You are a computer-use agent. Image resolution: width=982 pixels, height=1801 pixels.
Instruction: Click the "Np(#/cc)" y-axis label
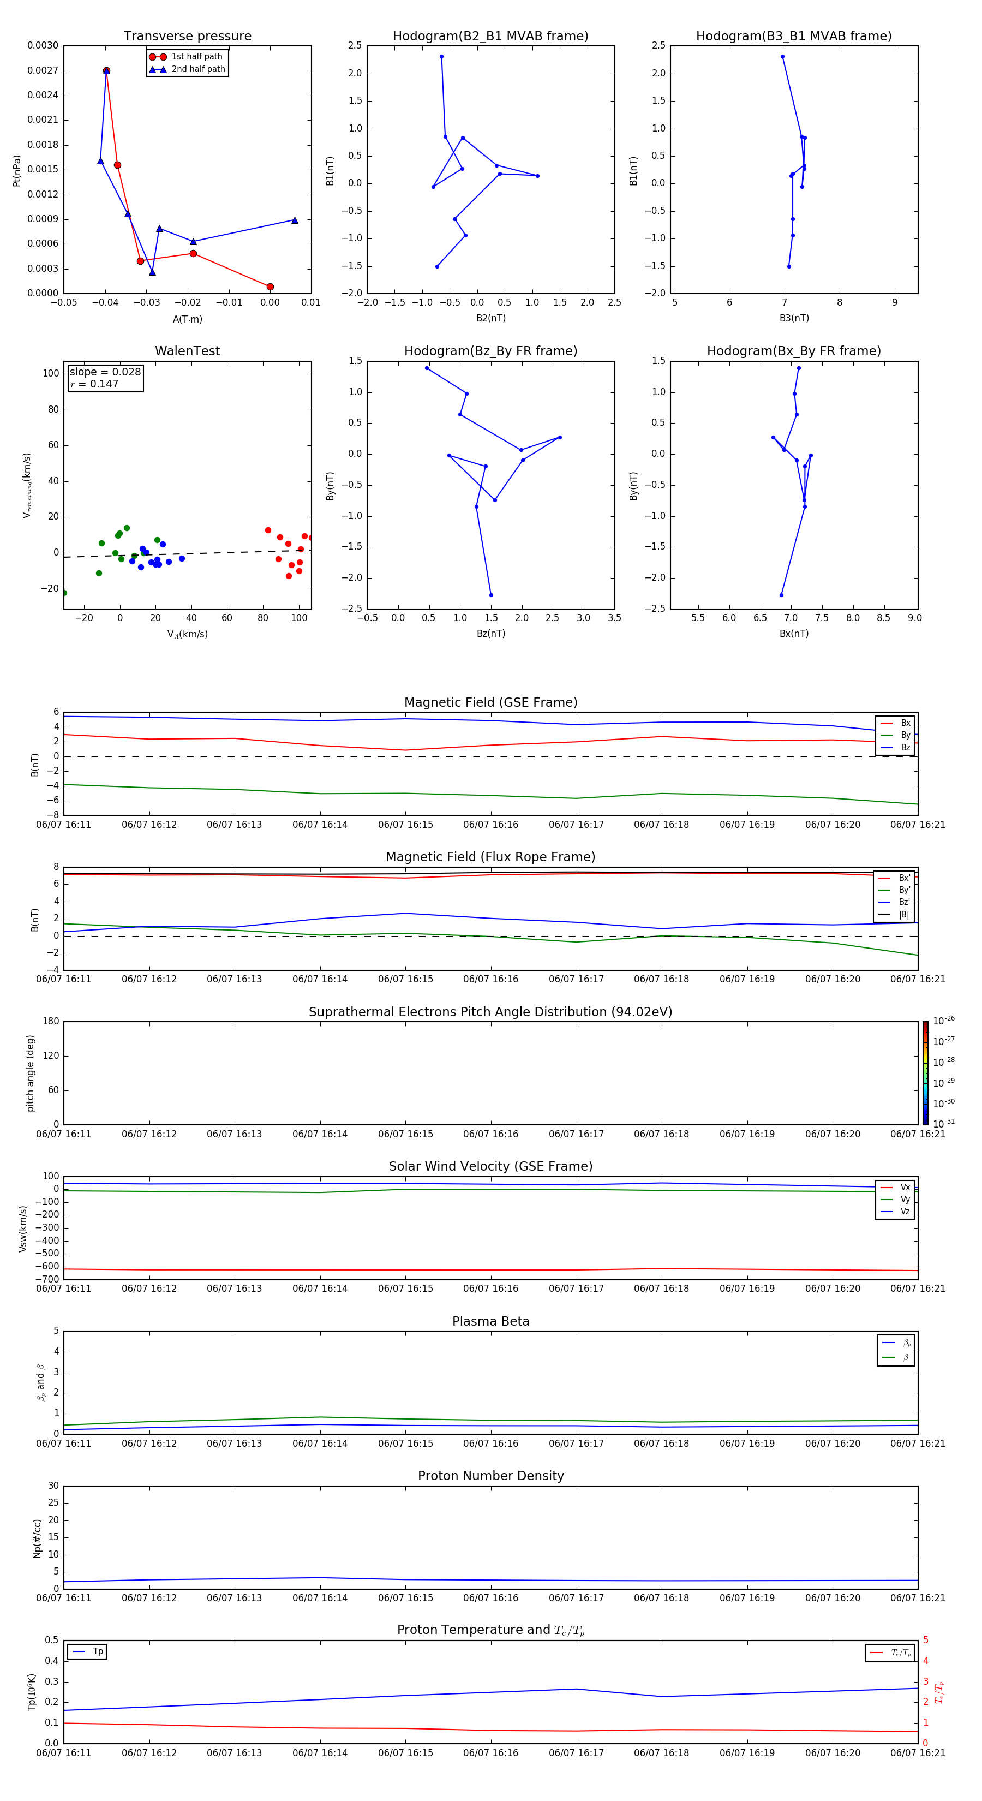pos(37,1538)
